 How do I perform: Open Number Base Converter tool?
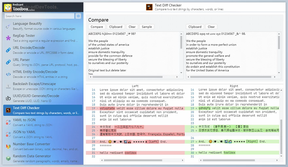click(x=43, y=146)
